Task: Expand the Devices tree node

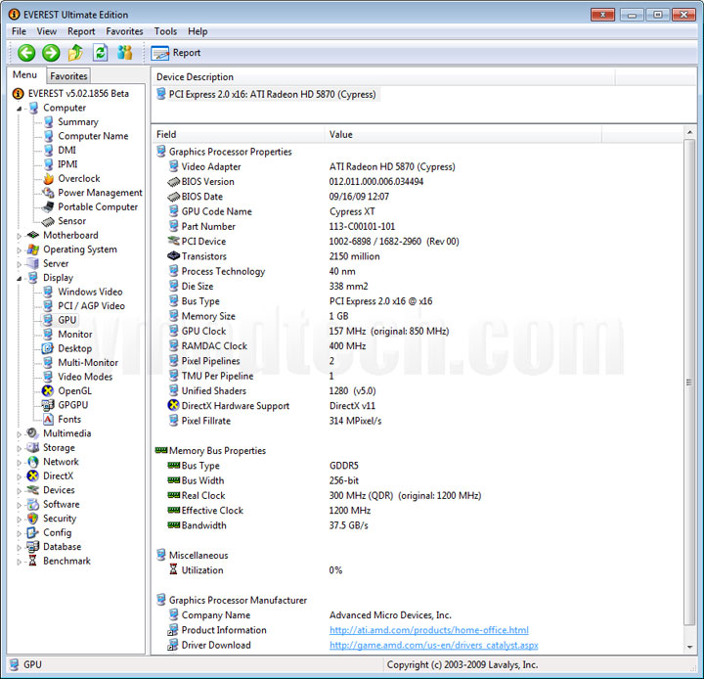Action: [x=19, y=491]
